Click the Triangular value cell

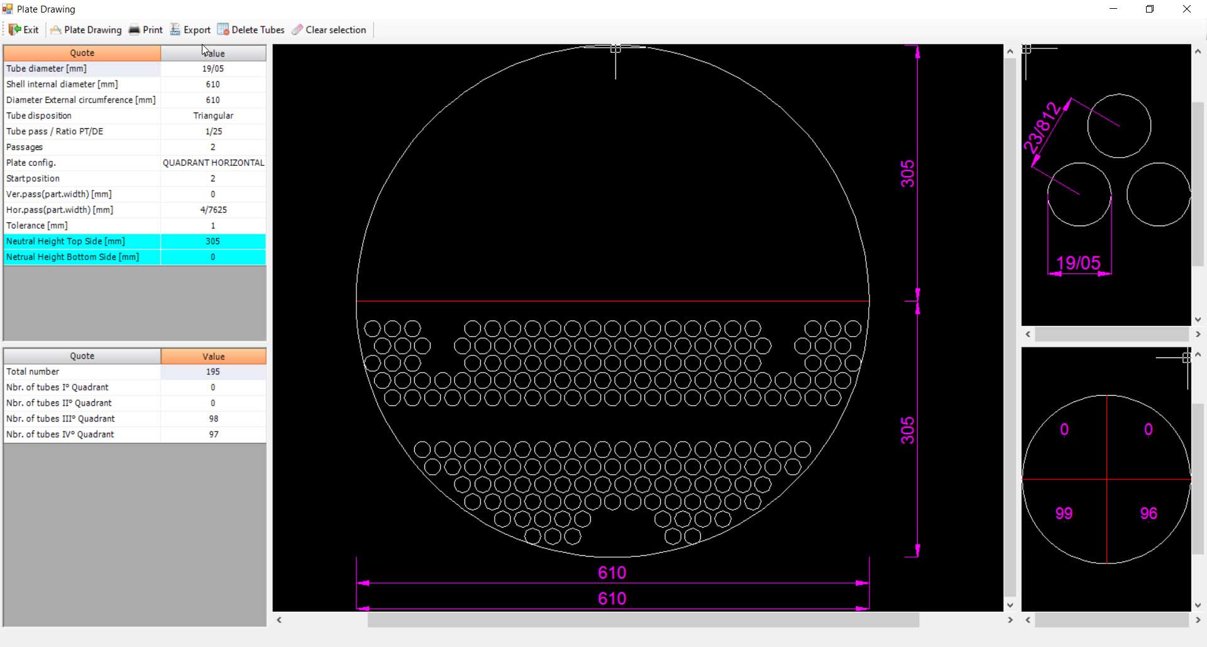coord(213,116)
